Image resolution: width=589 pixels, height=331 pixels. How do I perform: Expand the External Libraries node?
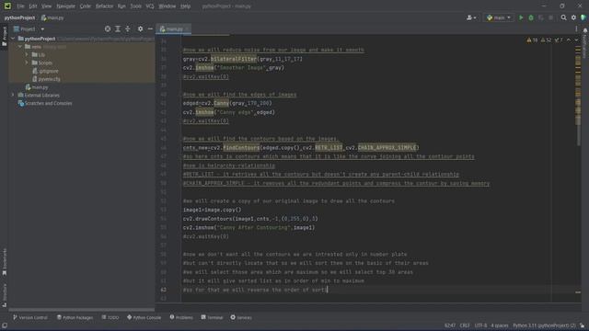tap(13, 96)
